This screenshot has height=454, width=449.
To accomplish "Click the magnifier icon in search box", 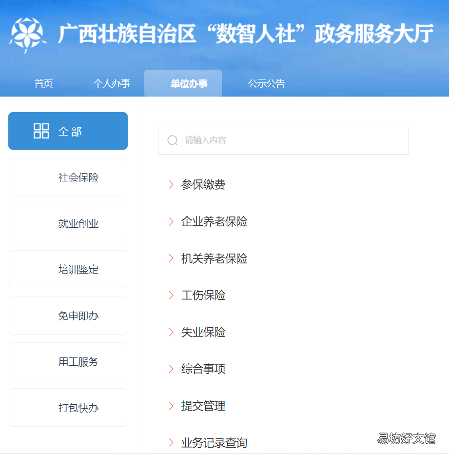I will pyautogui.click(x=173, y=140).
